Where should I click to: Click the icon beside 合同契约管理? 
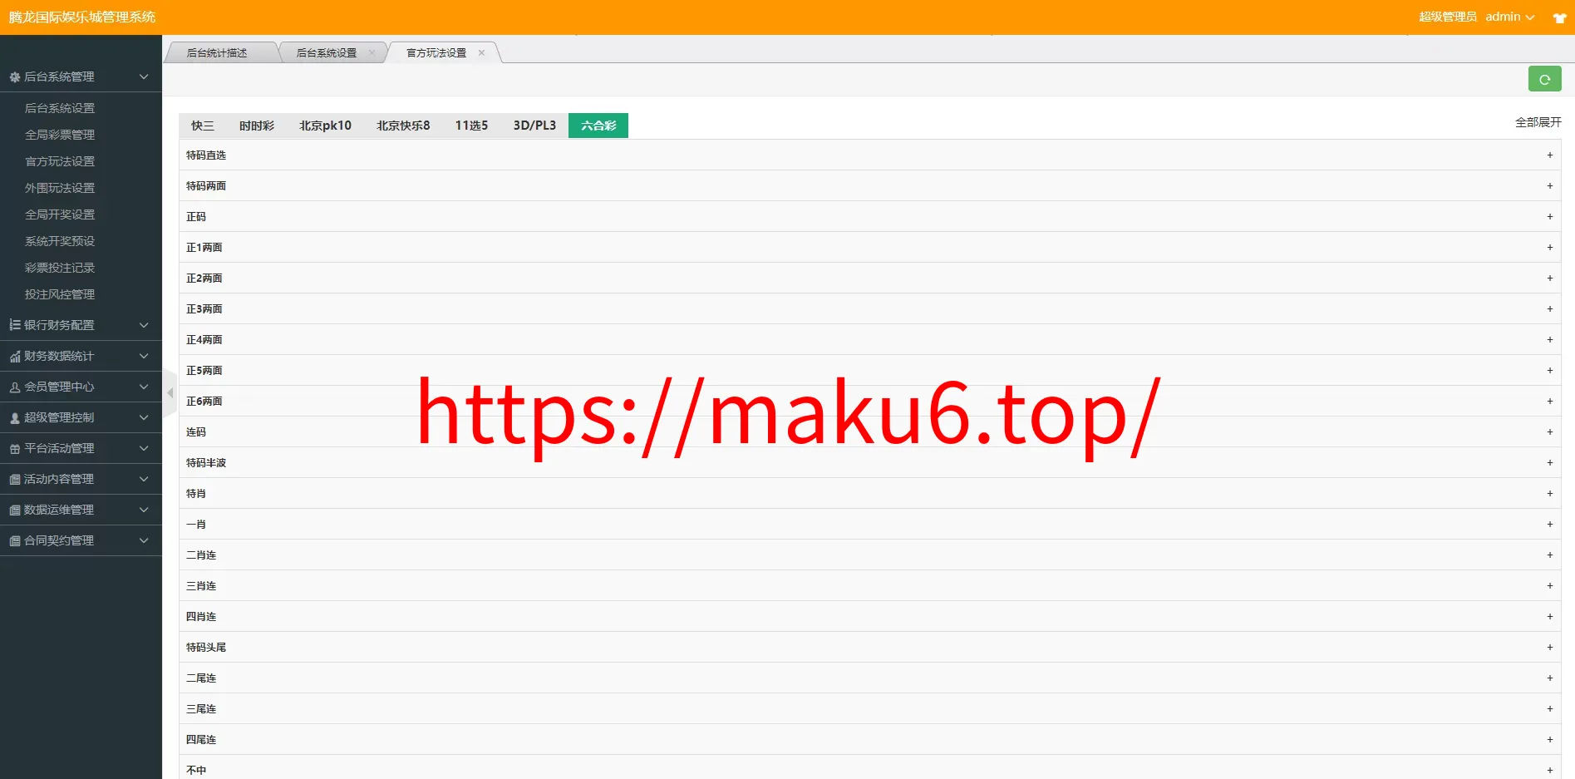point(15,540)
